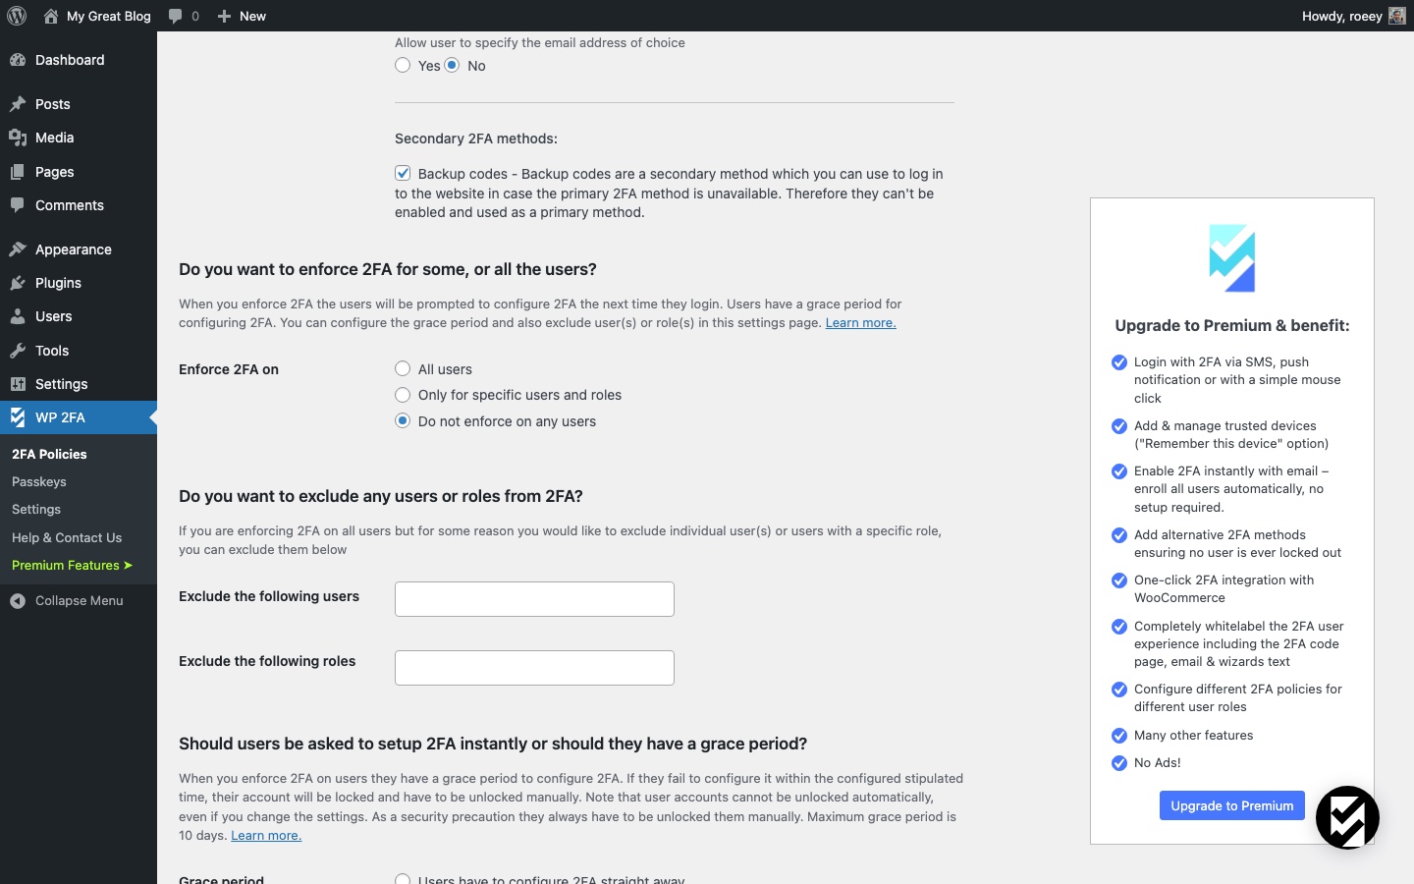
Task: Click the WordPress logo icon
Action: pyautogui.click(x=17, y=16)
